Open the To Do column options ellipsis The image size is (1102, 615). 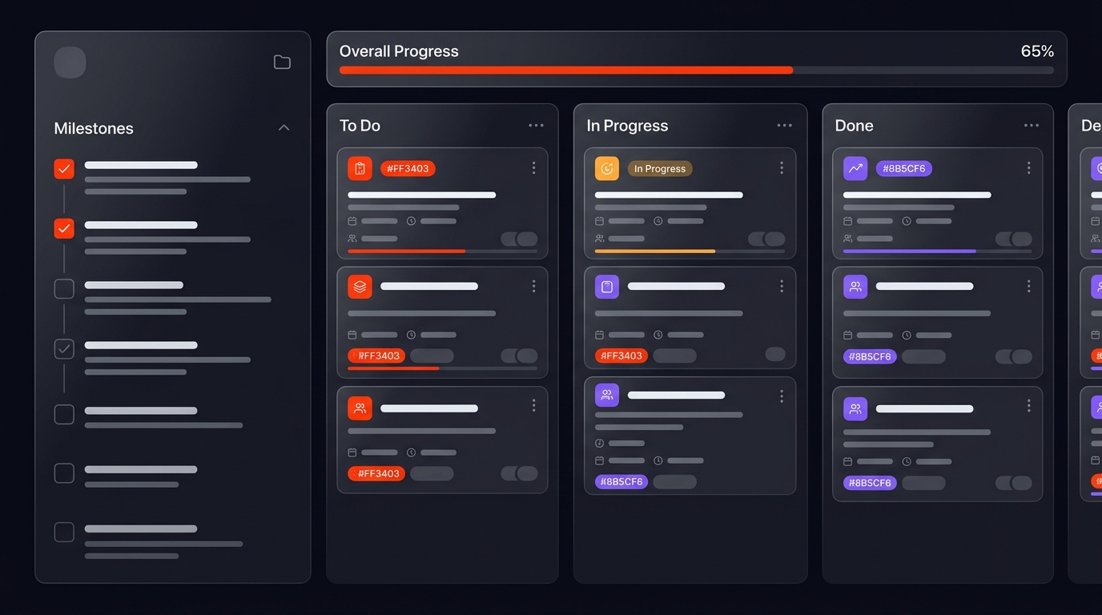click(x=536, y=126)
